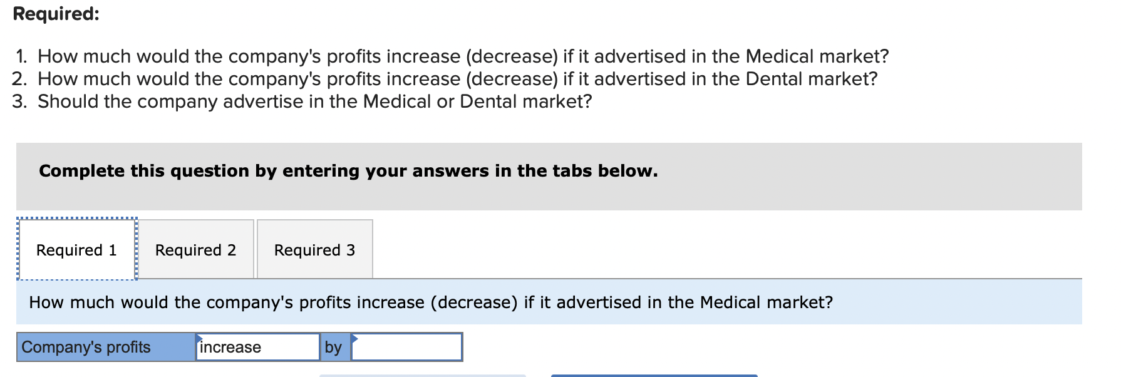The height and width of the screenshot is (377, 1121).
Task: Switch to the Required 3 tab
Action: point(314,250)
